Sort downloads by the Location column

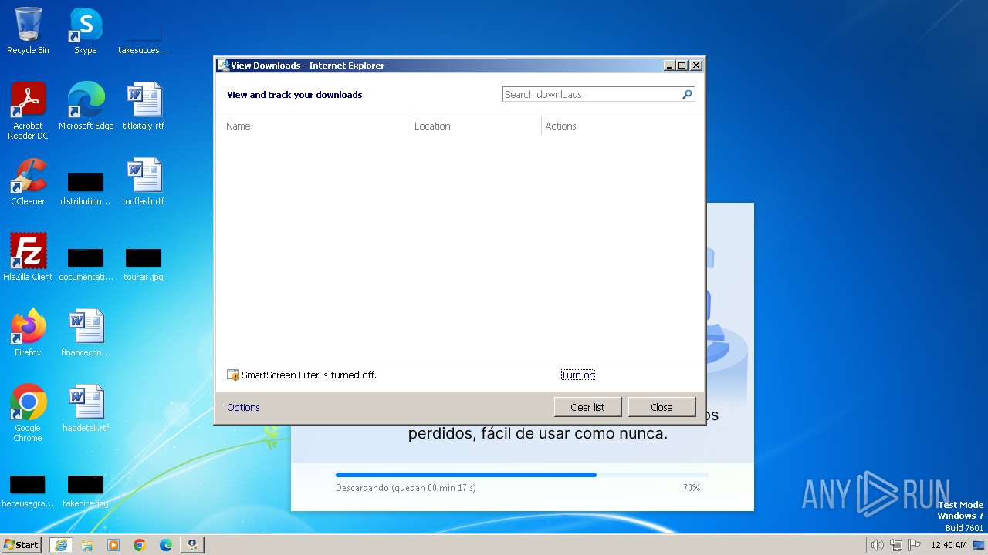(x=476, y=126)
